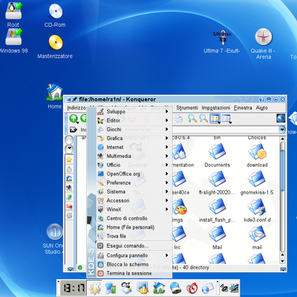The height and width of the screenshot is (297, 297).
Task: Expand the OpenOffice.org submenu
Action: 134,174
